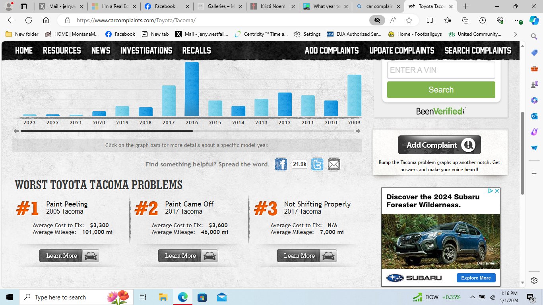This screenshot has width=543, height=305.
Task: Click the page vertical scrollbar
Action: pos(522,153)
